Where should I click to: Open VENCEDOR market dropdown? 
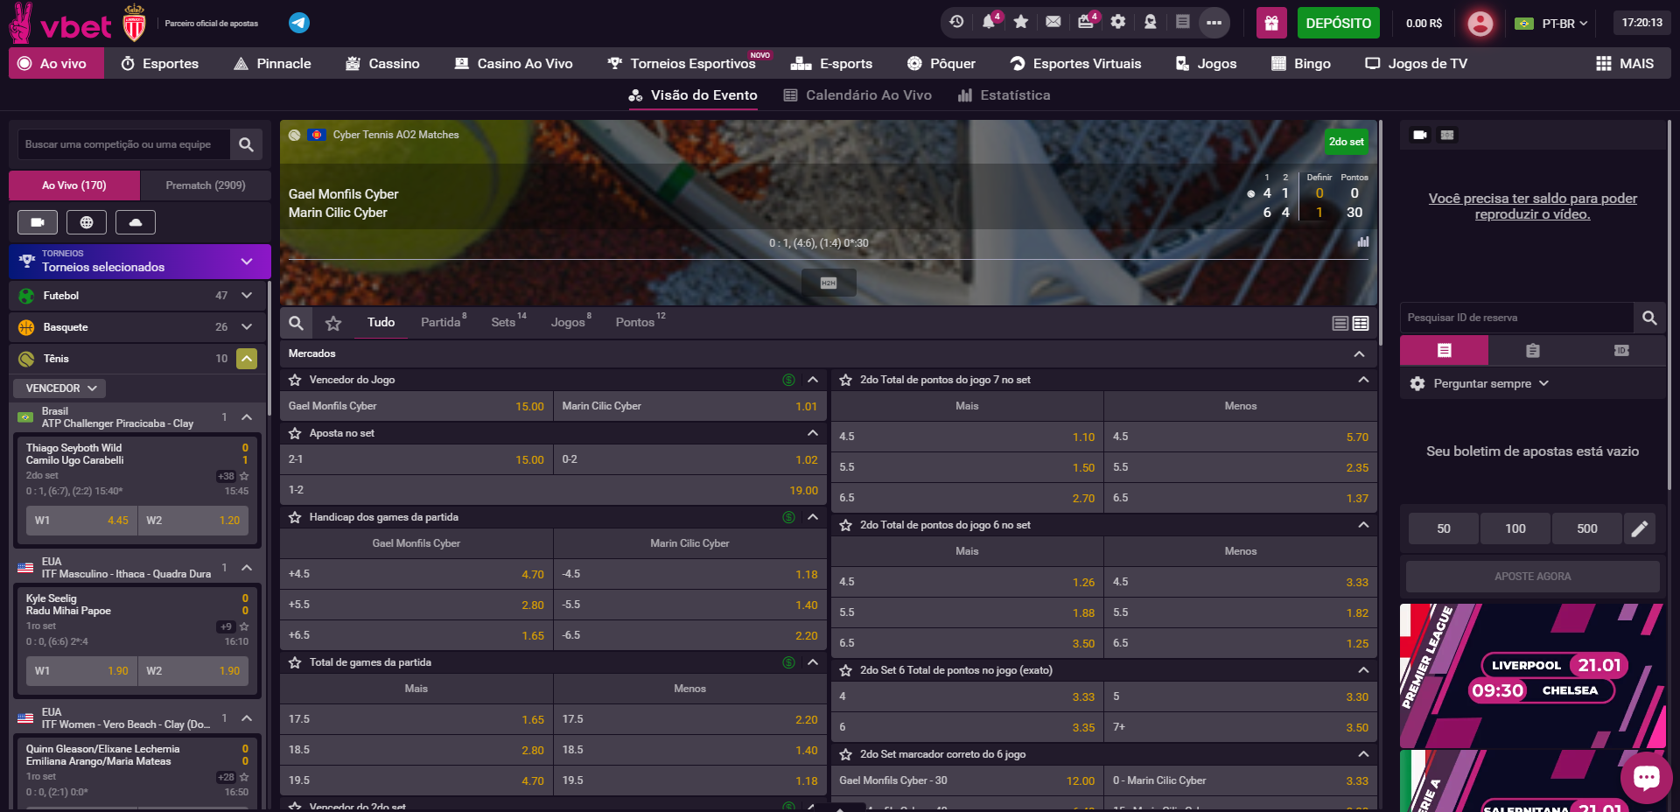[60, 388]
